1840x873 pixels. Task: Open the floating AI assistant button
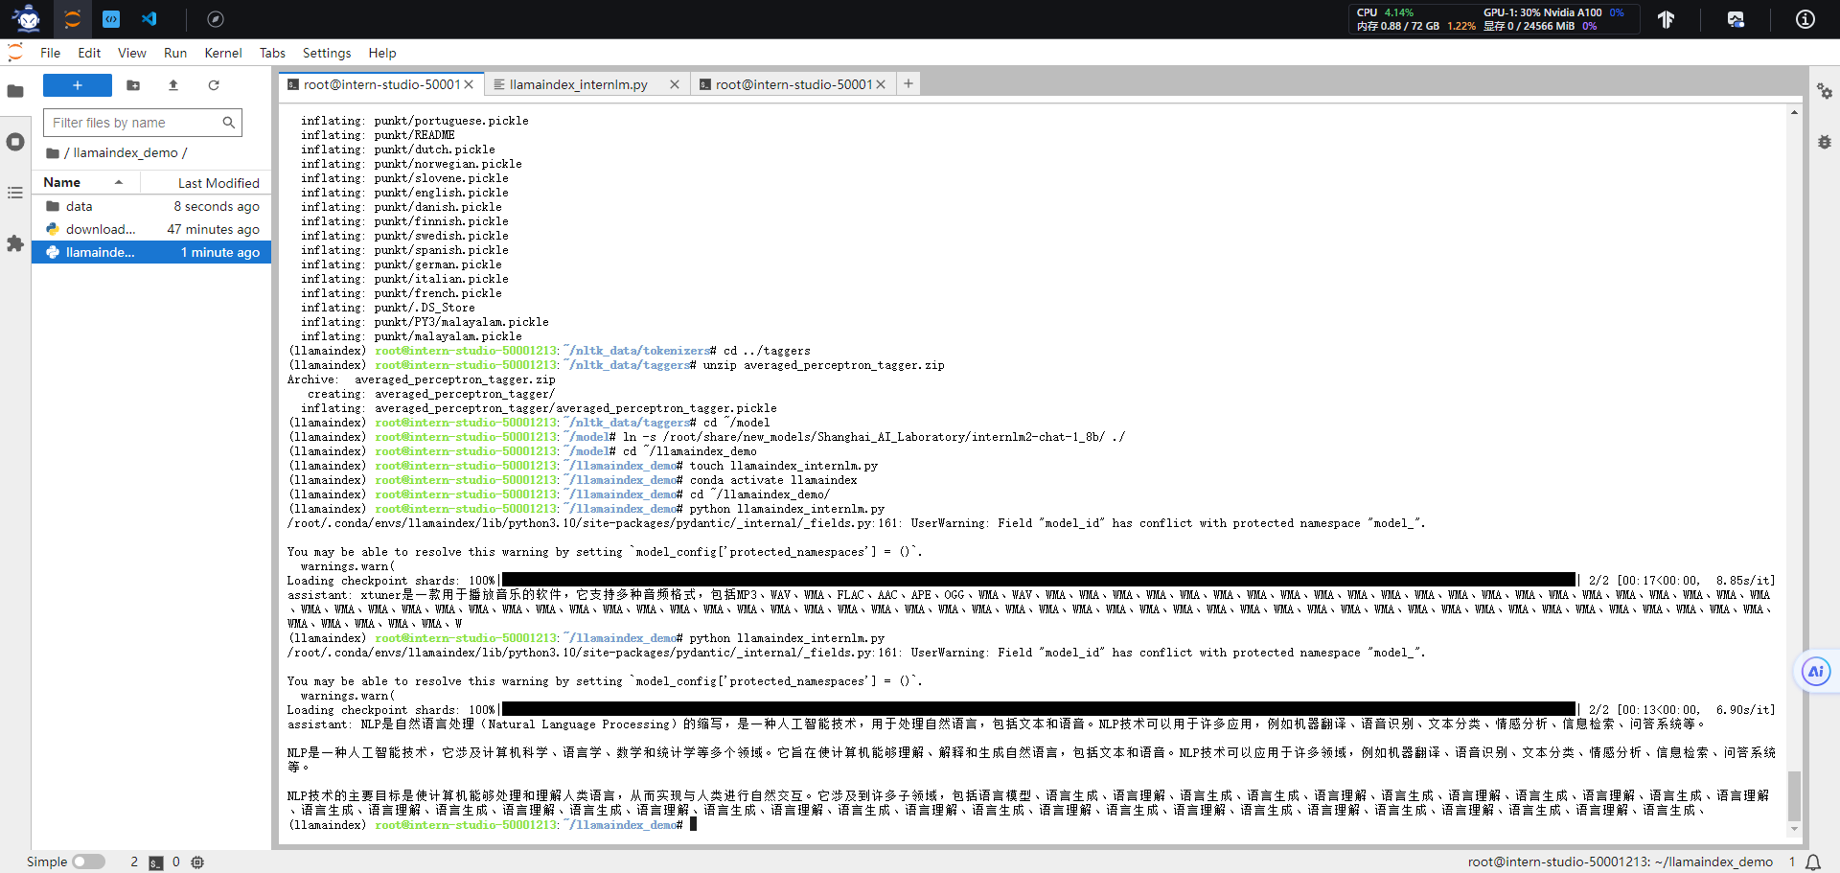1815,671
